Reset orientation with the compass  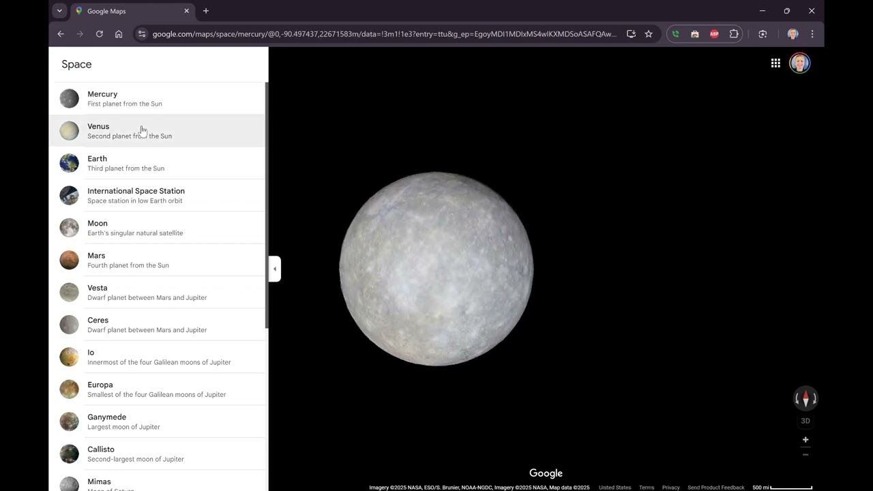point(805,398)
